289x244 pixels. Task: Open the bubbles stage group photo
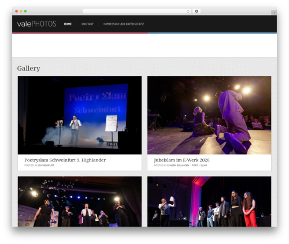(x=80, y=201)
